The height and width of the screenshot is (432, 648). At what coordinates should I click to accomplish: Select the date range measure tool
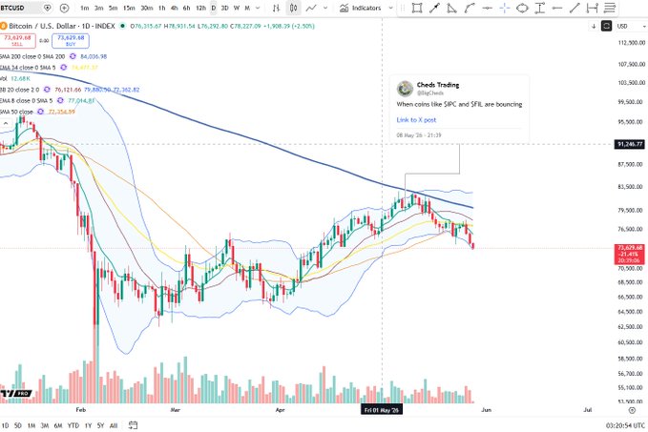(x=593, y=8)
